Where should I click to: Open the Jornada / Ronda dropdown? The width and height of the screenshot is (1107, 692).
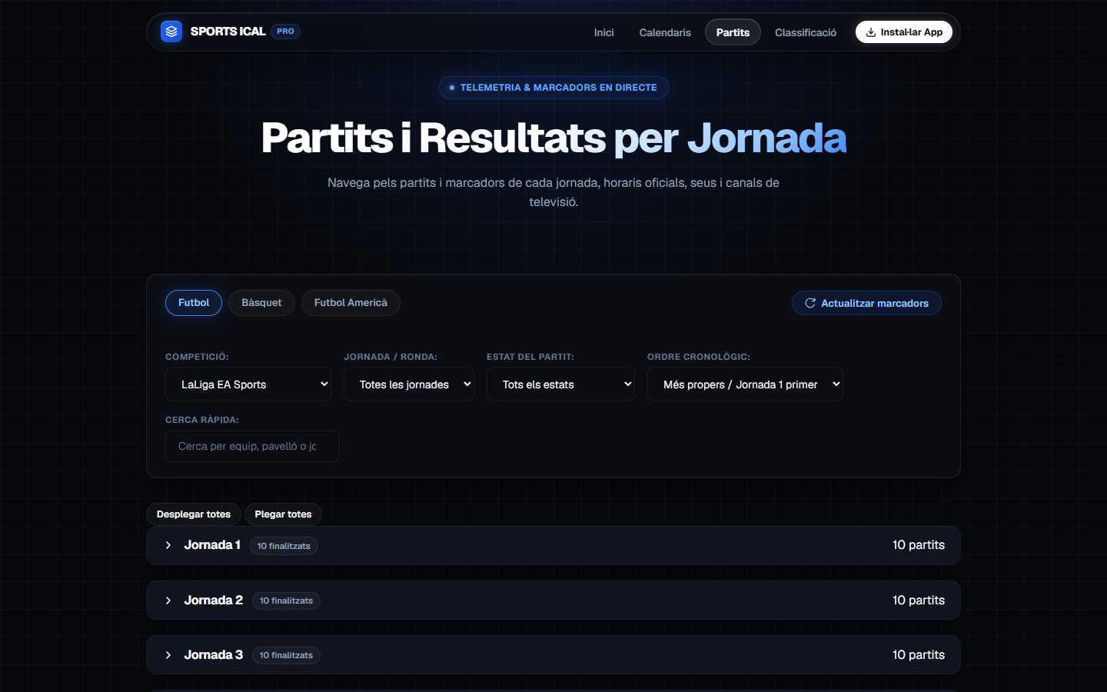(x=409, y=384)
